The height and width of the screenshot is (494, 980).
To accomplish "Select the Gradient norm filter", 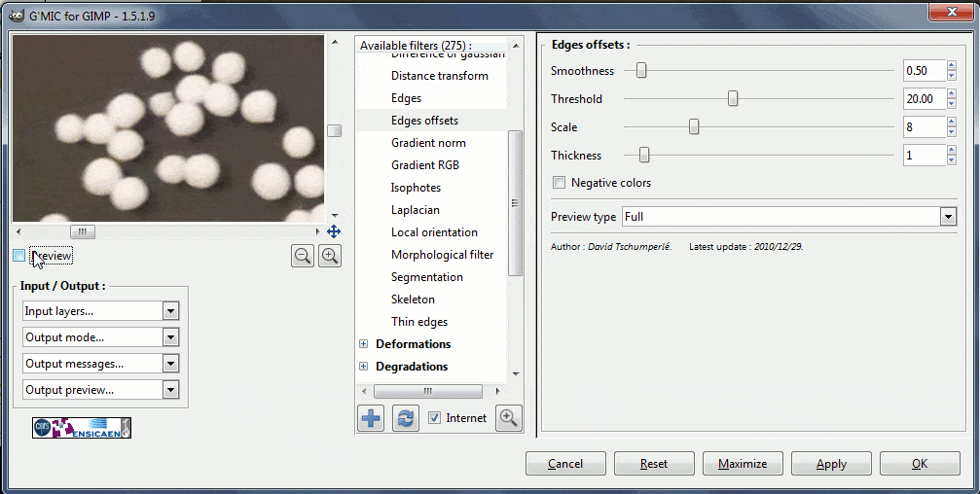I will pyautogui.click(x=428, y=143).
